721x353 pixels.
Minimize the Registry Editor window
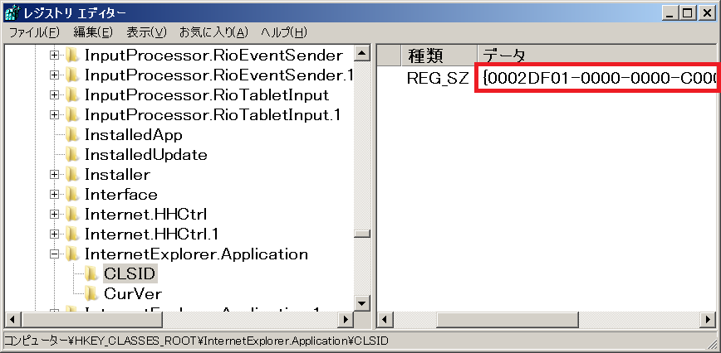coord(670,14)
